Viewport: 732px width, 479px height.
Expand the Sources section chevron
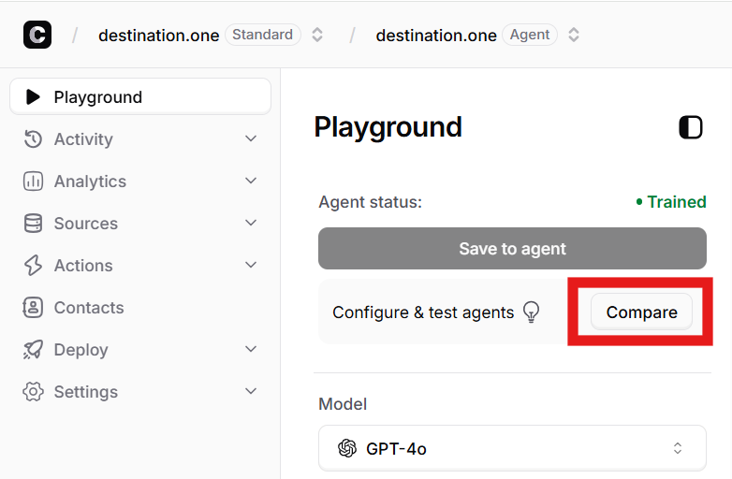(x=251, y=223)
